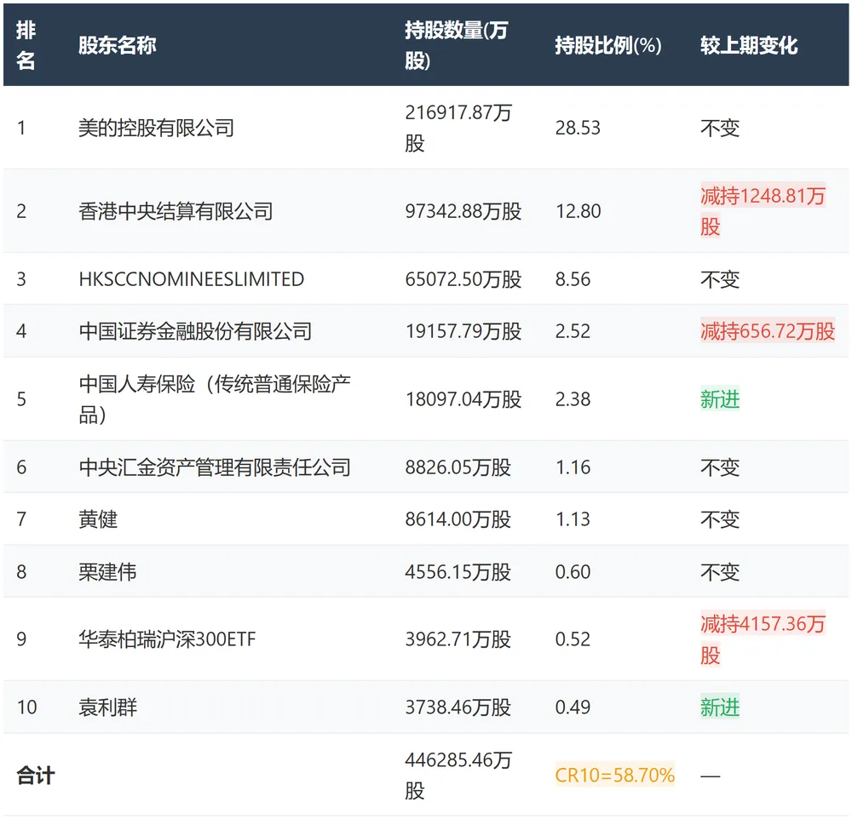Image resolution: width=852 pixels, height=819 pixels.
Task: Click 不变 in the 栗建伟 row
Action: (x=720, y=572)
